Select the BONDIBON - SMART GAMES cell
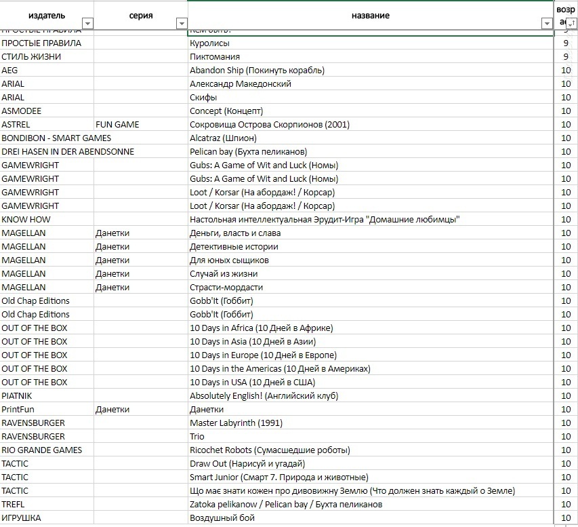Image resolution: width=578 pixels, height=527 pixels. (x=47, y=138)
